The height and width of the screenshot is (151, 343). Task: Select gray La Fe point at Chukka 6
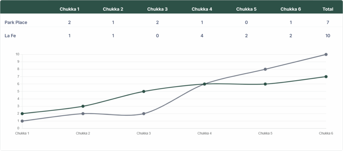(x=326, y=54)
